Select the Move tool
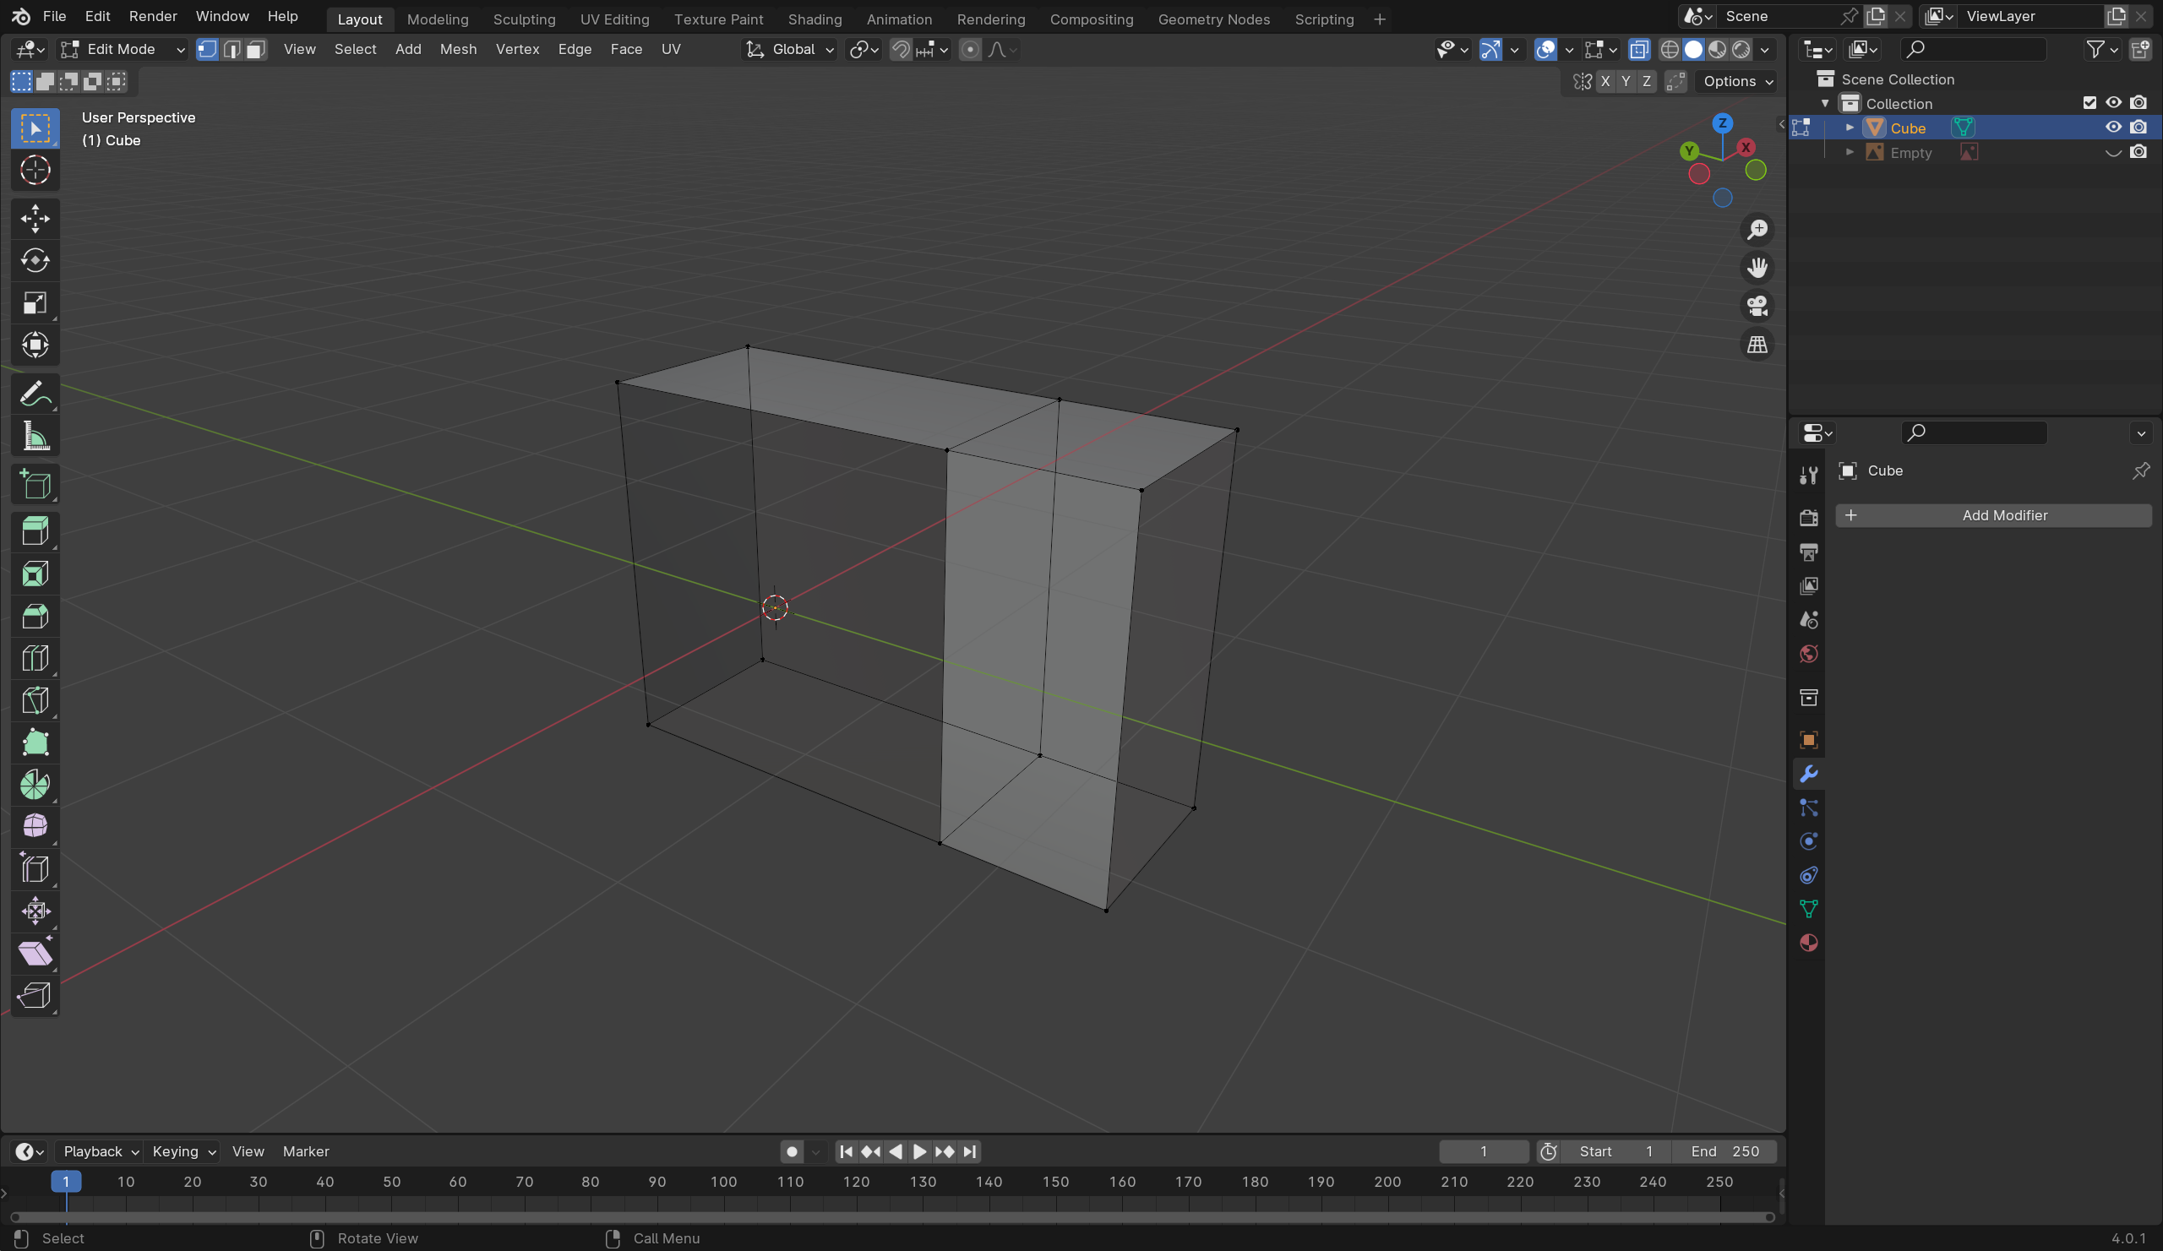 [35, 219]
